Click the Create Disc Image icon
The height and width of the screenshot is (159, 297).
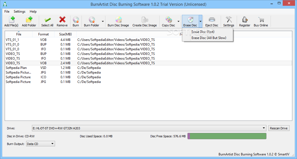(145, 19)
